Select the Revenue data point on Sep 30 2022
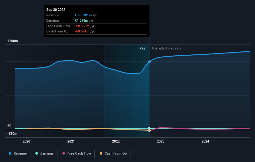The width and height of the screenshot is (255, 162). (149, 62)
